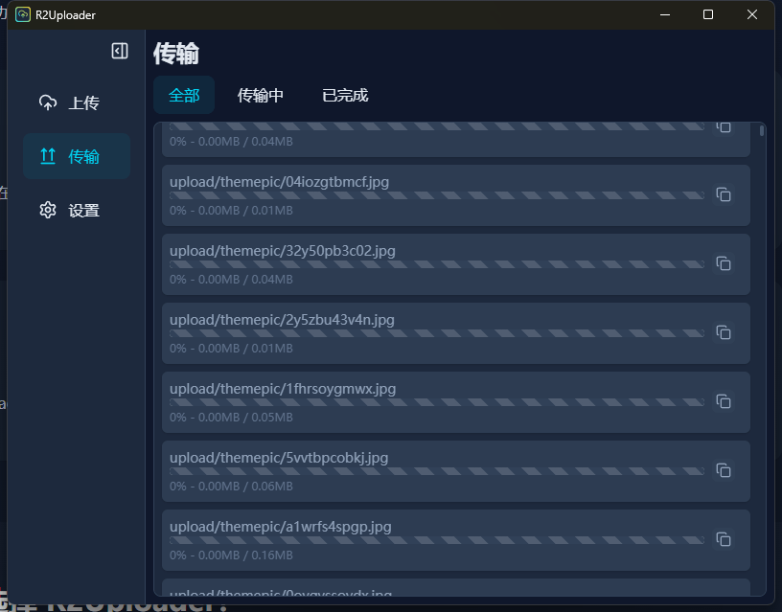Click the gear icon beside 设置

pyautogui.click(x=48, y=210)
